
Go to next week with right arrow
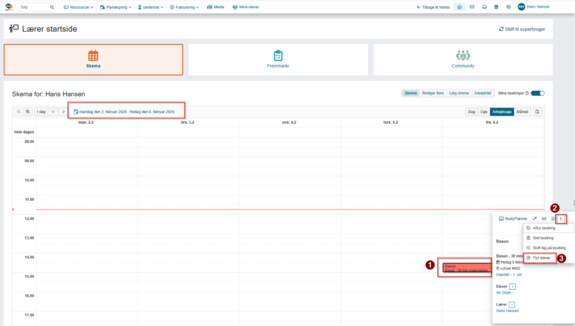(64, 112)
